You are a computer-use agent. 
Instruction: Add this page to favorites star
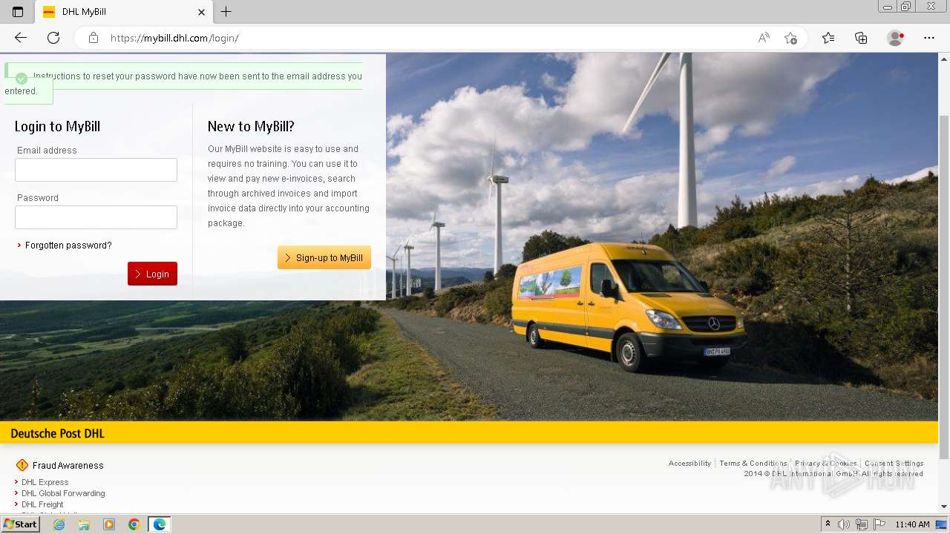(x=790, y=38)
